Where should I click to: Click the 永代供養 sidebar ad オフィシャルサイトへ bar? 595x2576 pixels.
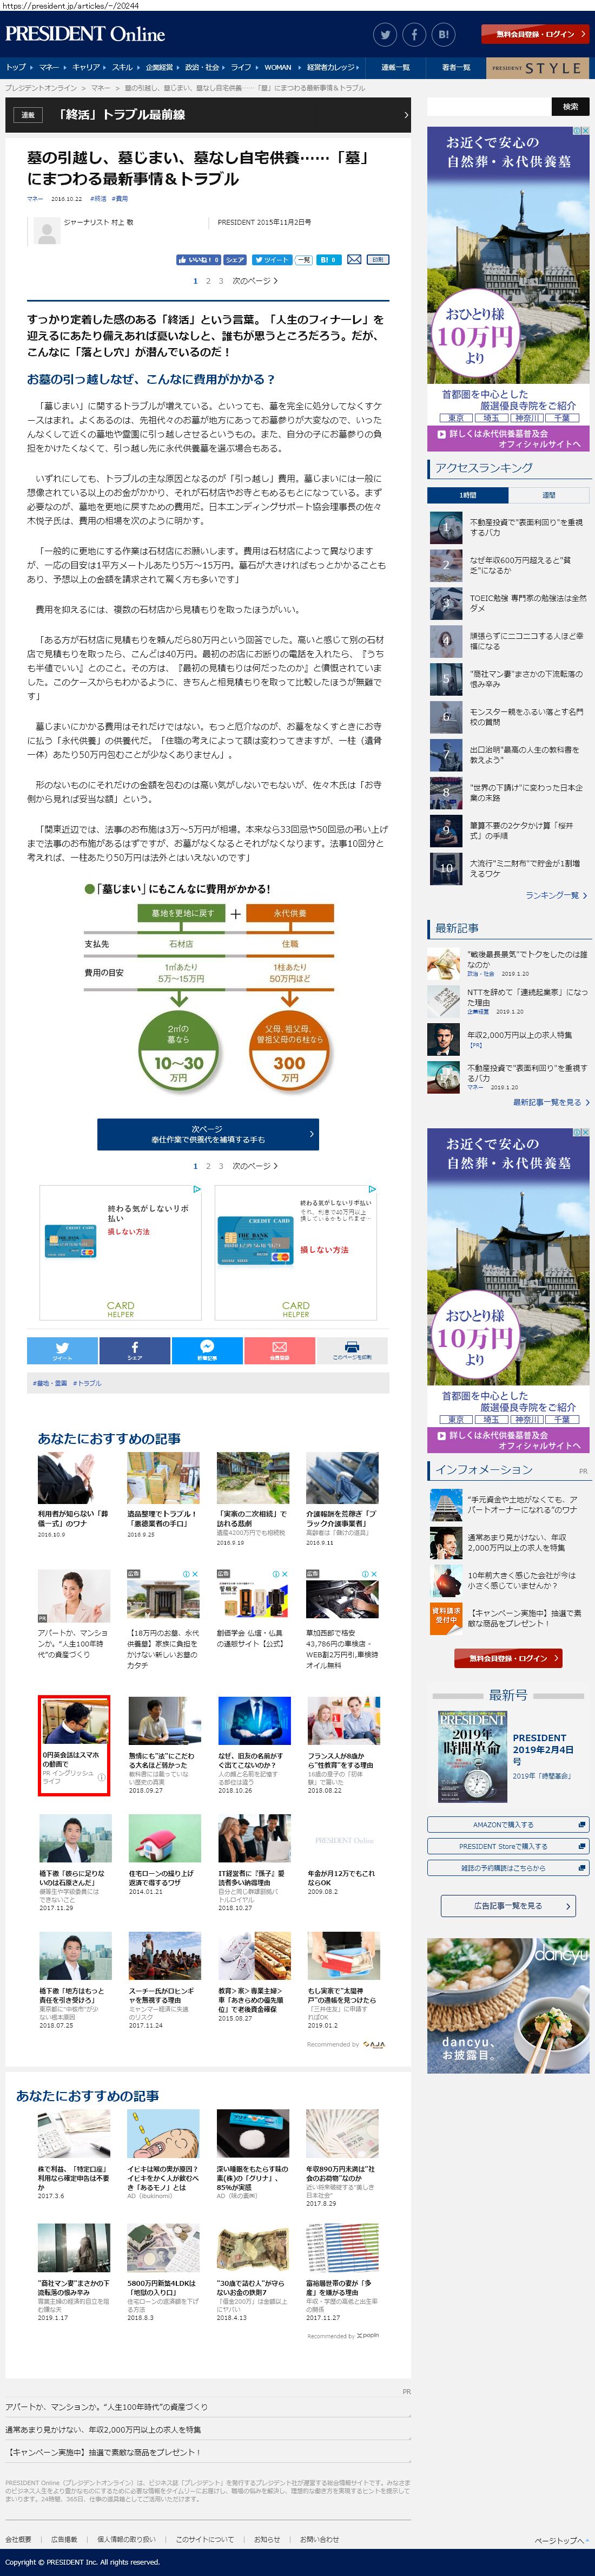(508, 438)
